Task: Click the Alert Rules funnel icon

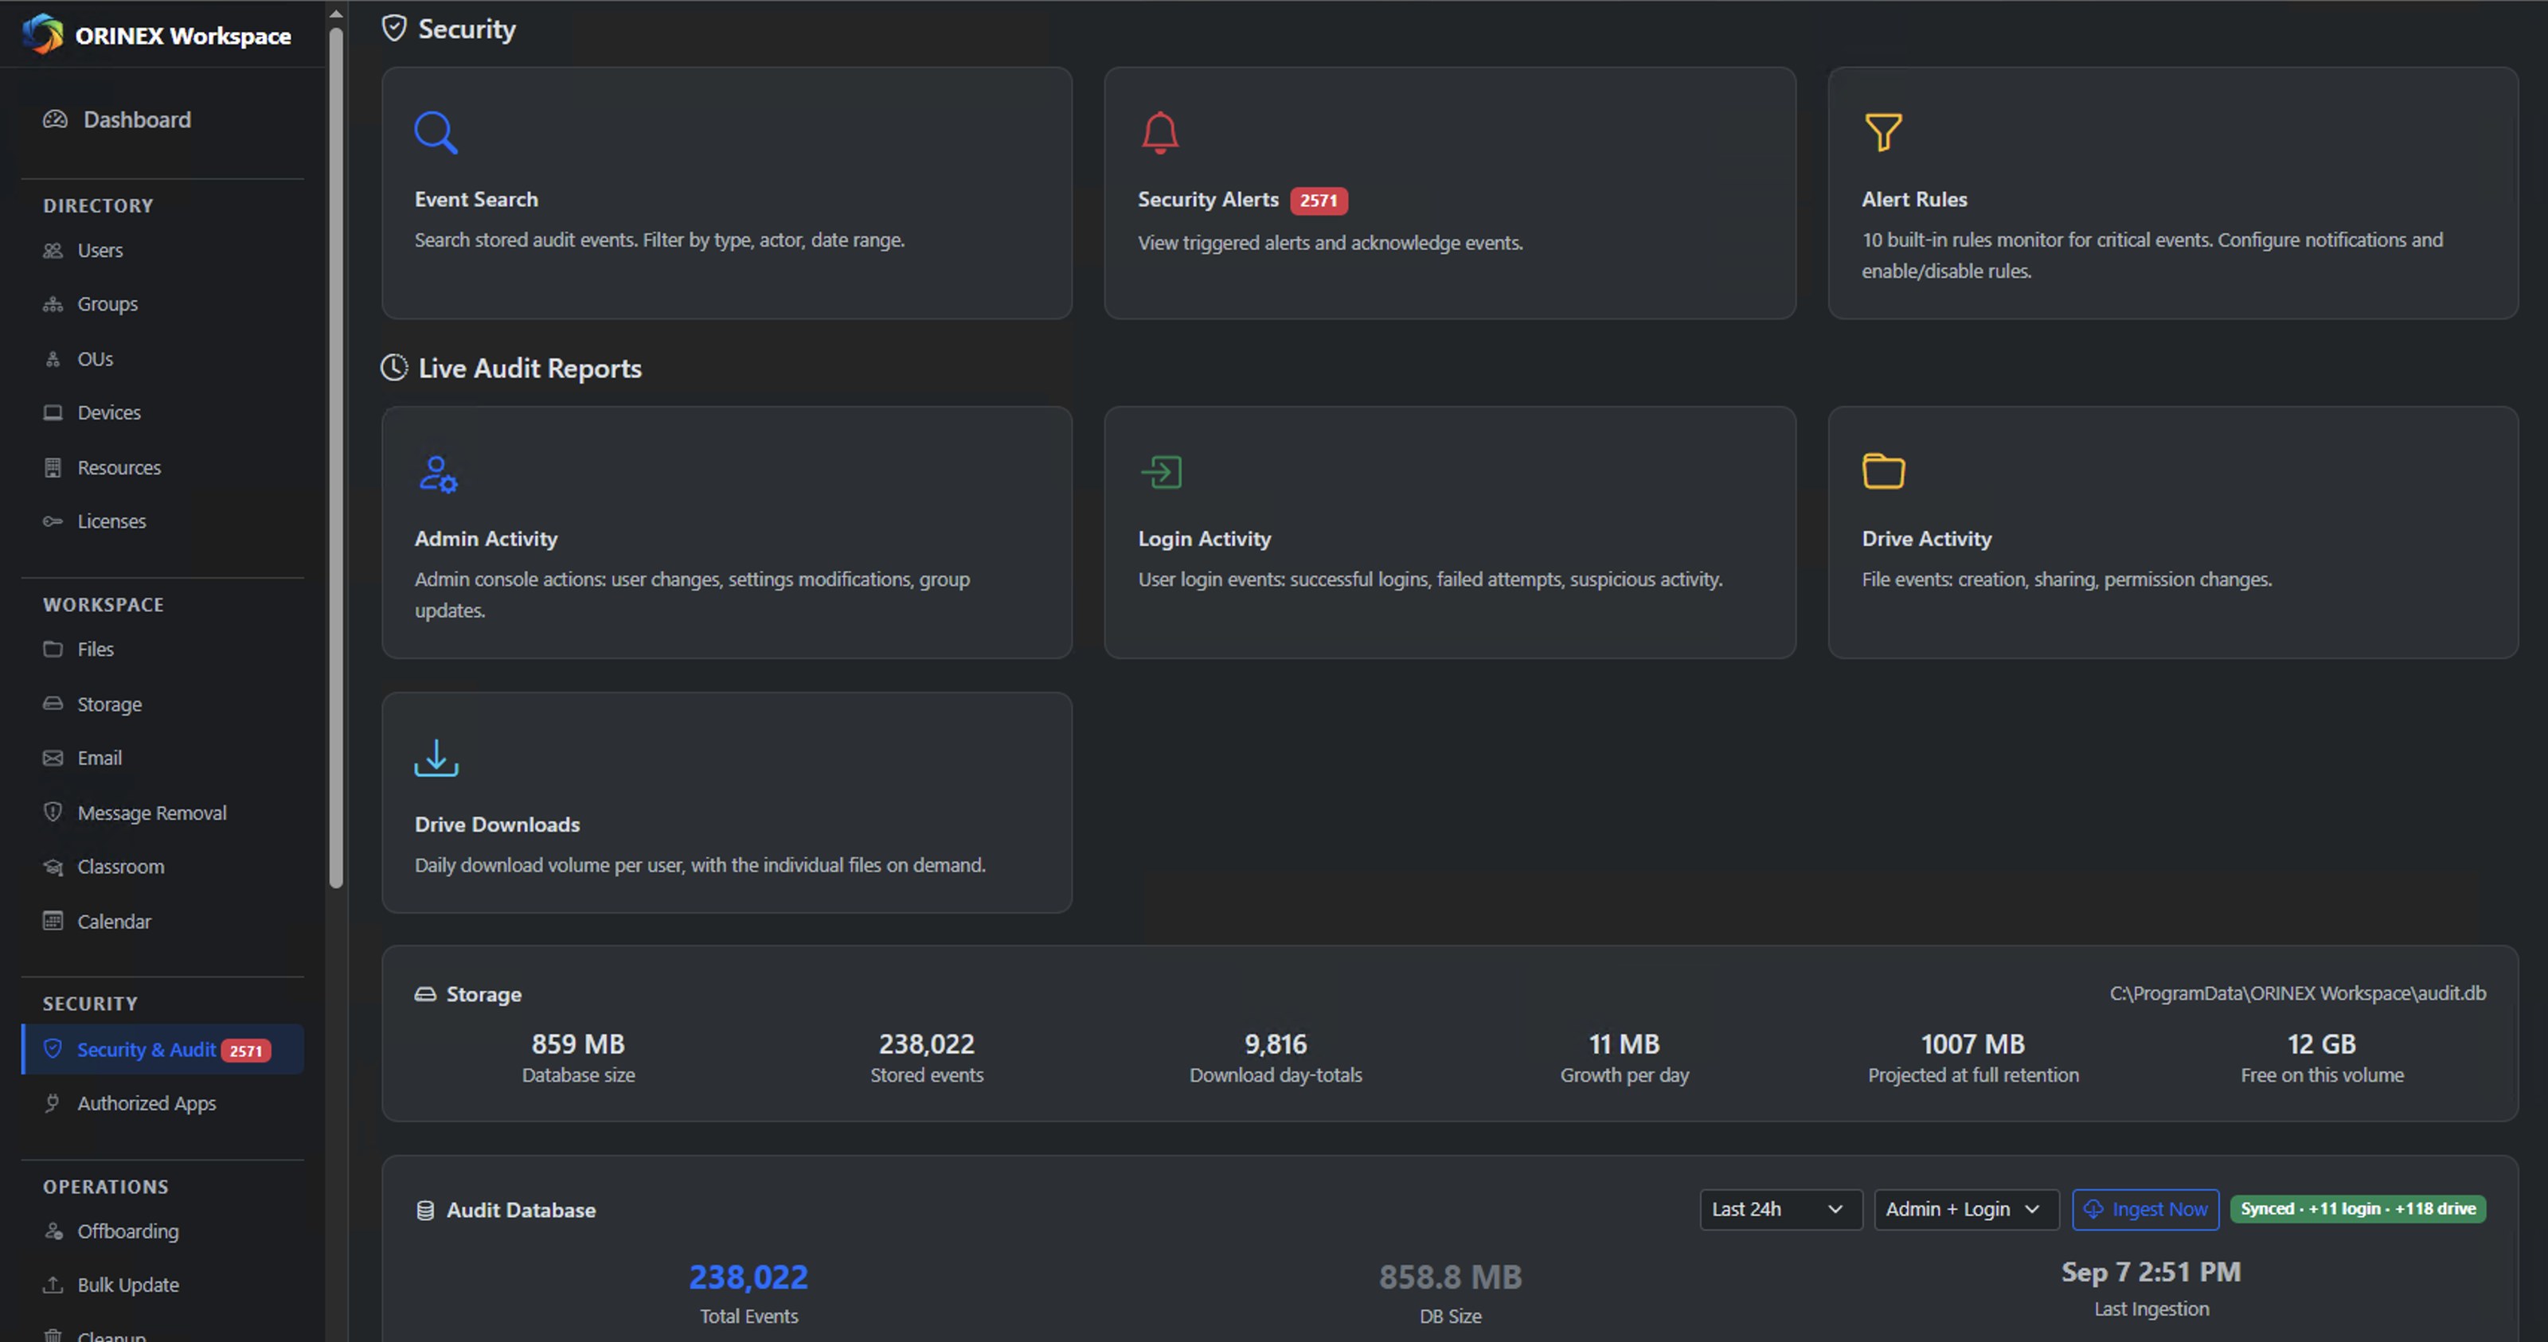Action: tap(1883, 132)
